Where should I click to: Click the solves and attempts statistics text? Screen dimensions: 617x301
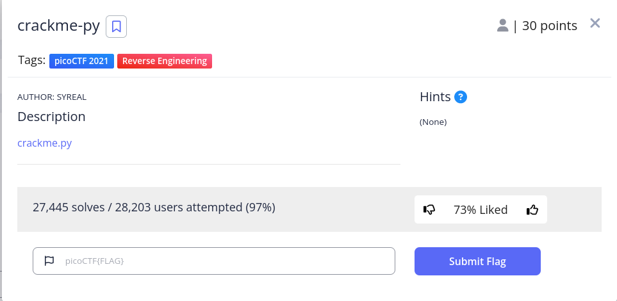coord(154,207)
